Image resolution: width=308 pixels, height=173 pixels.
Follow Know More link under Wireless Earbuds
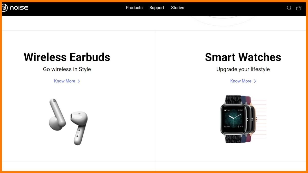(x=65, y=81)
